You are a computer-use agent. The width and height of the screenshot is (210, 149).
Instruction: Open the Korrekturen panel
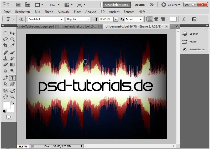click(193, 50)
